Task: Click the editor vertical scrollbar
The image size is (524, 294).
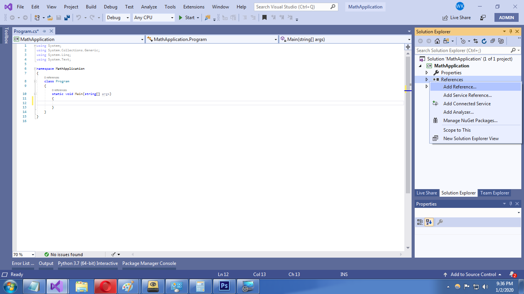Action: tap(408, 124)
